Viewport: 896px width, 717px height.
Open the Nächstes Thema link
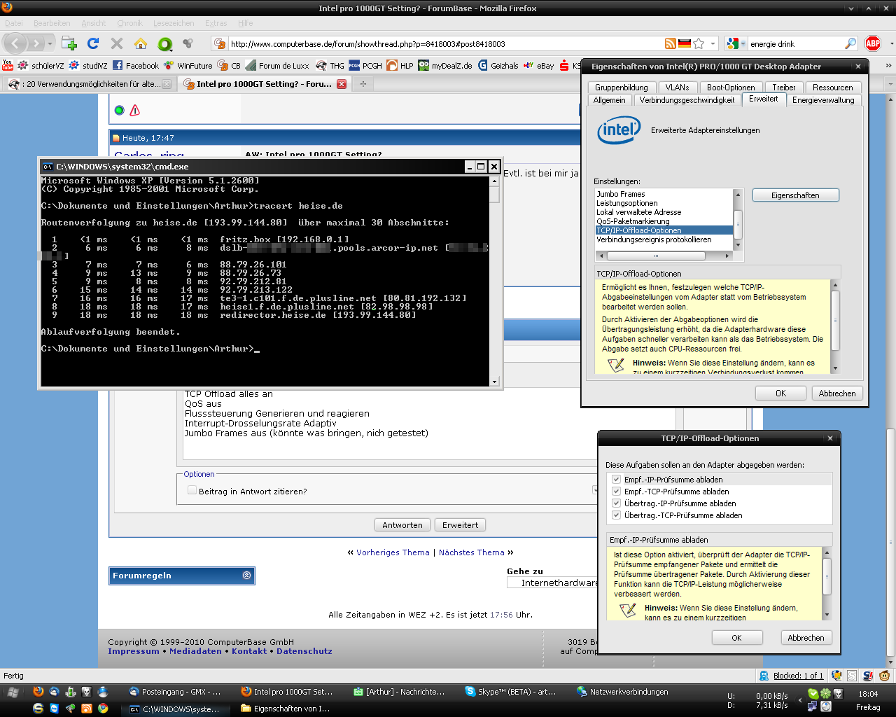coord(471,552)
